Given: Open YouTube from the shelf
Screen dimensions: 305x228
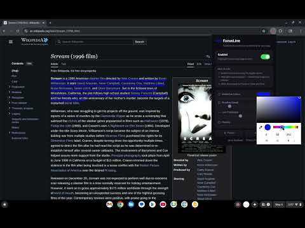Looking at the screenshot, I should [x=163, y=205].
